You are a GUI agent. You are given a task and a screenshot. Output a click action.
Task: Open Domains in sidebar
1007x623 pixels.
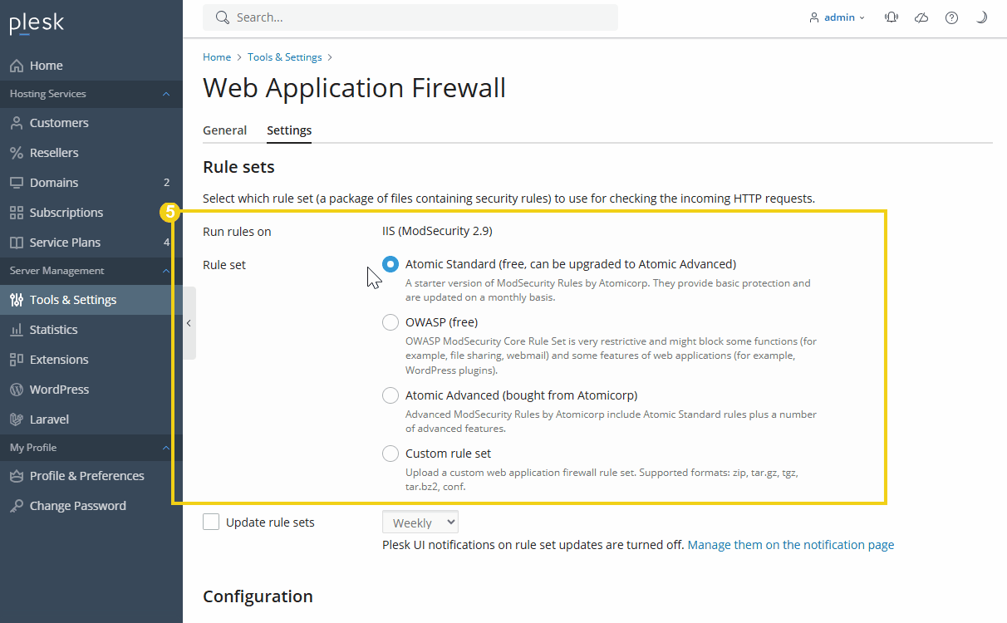click(91, 183)
